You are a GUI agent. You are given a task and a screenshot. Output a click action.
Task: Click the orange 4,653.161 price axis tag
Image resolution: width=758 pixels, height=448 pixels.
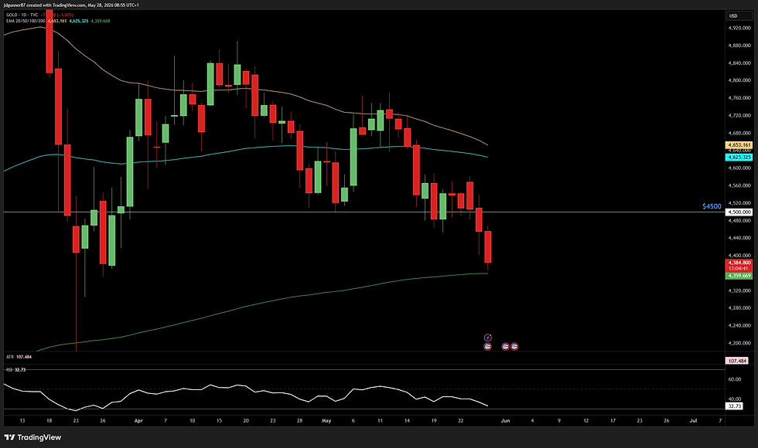pos(739,145)
